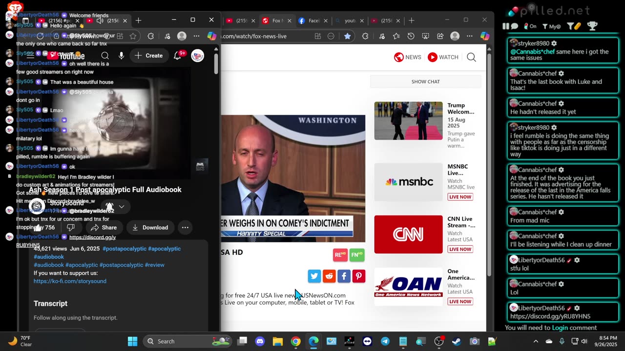Click the #postapocalyptic hashtag after date
Viewport: 625px width, 351px height.
click(124, 249)
